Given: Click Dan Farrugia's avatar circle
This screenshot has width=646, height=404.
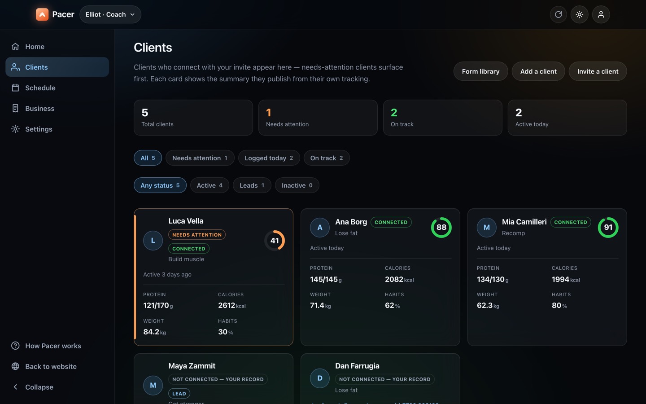Looking at the screenshot, I should point(320,378).
